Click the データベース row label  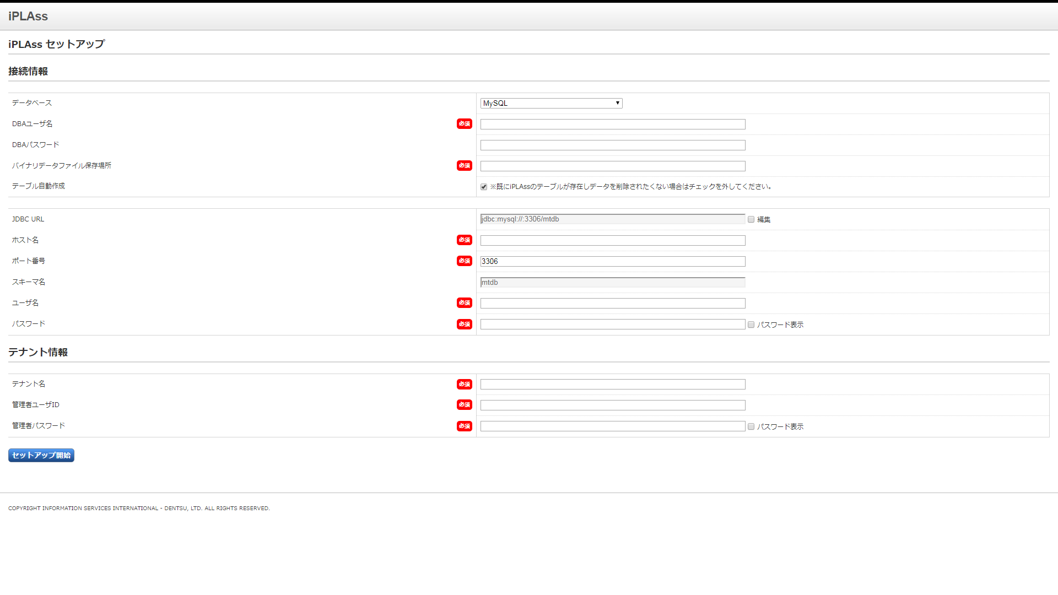(x=32, y=103)
